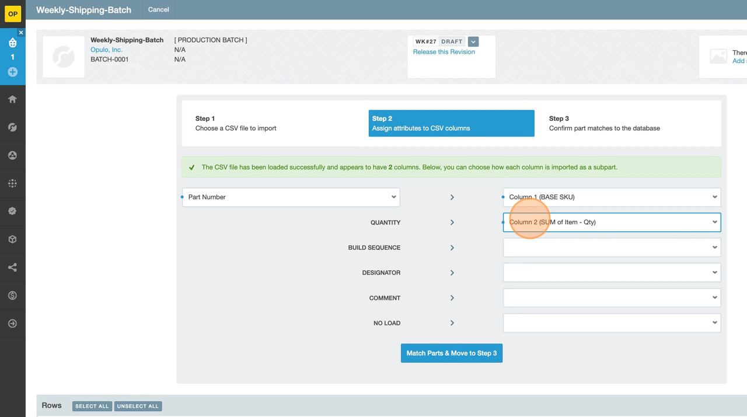Viewport: 747px width, 417px height.
Task: Go to Step 1 Choose a CSV file
Action: (x=236, y=123)
